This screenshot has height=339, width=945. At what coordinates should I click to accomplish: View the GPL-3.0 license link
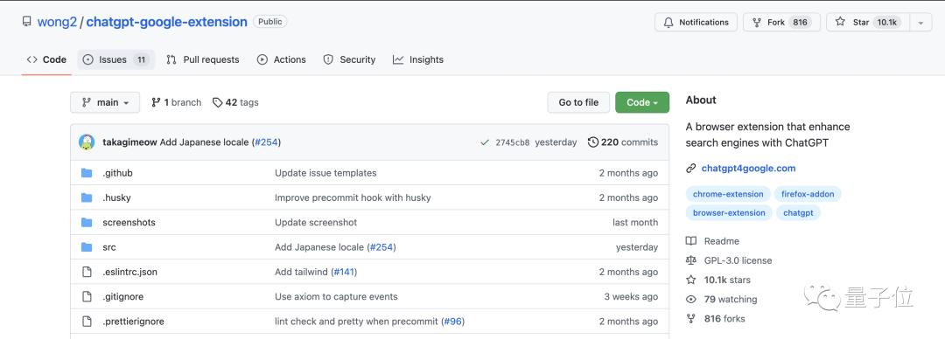pos(738,260)
